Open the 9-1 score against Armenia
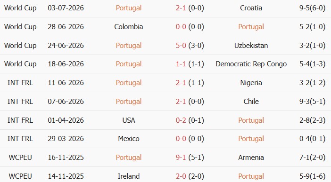This screenshot has width=331, height=182. 181,158
